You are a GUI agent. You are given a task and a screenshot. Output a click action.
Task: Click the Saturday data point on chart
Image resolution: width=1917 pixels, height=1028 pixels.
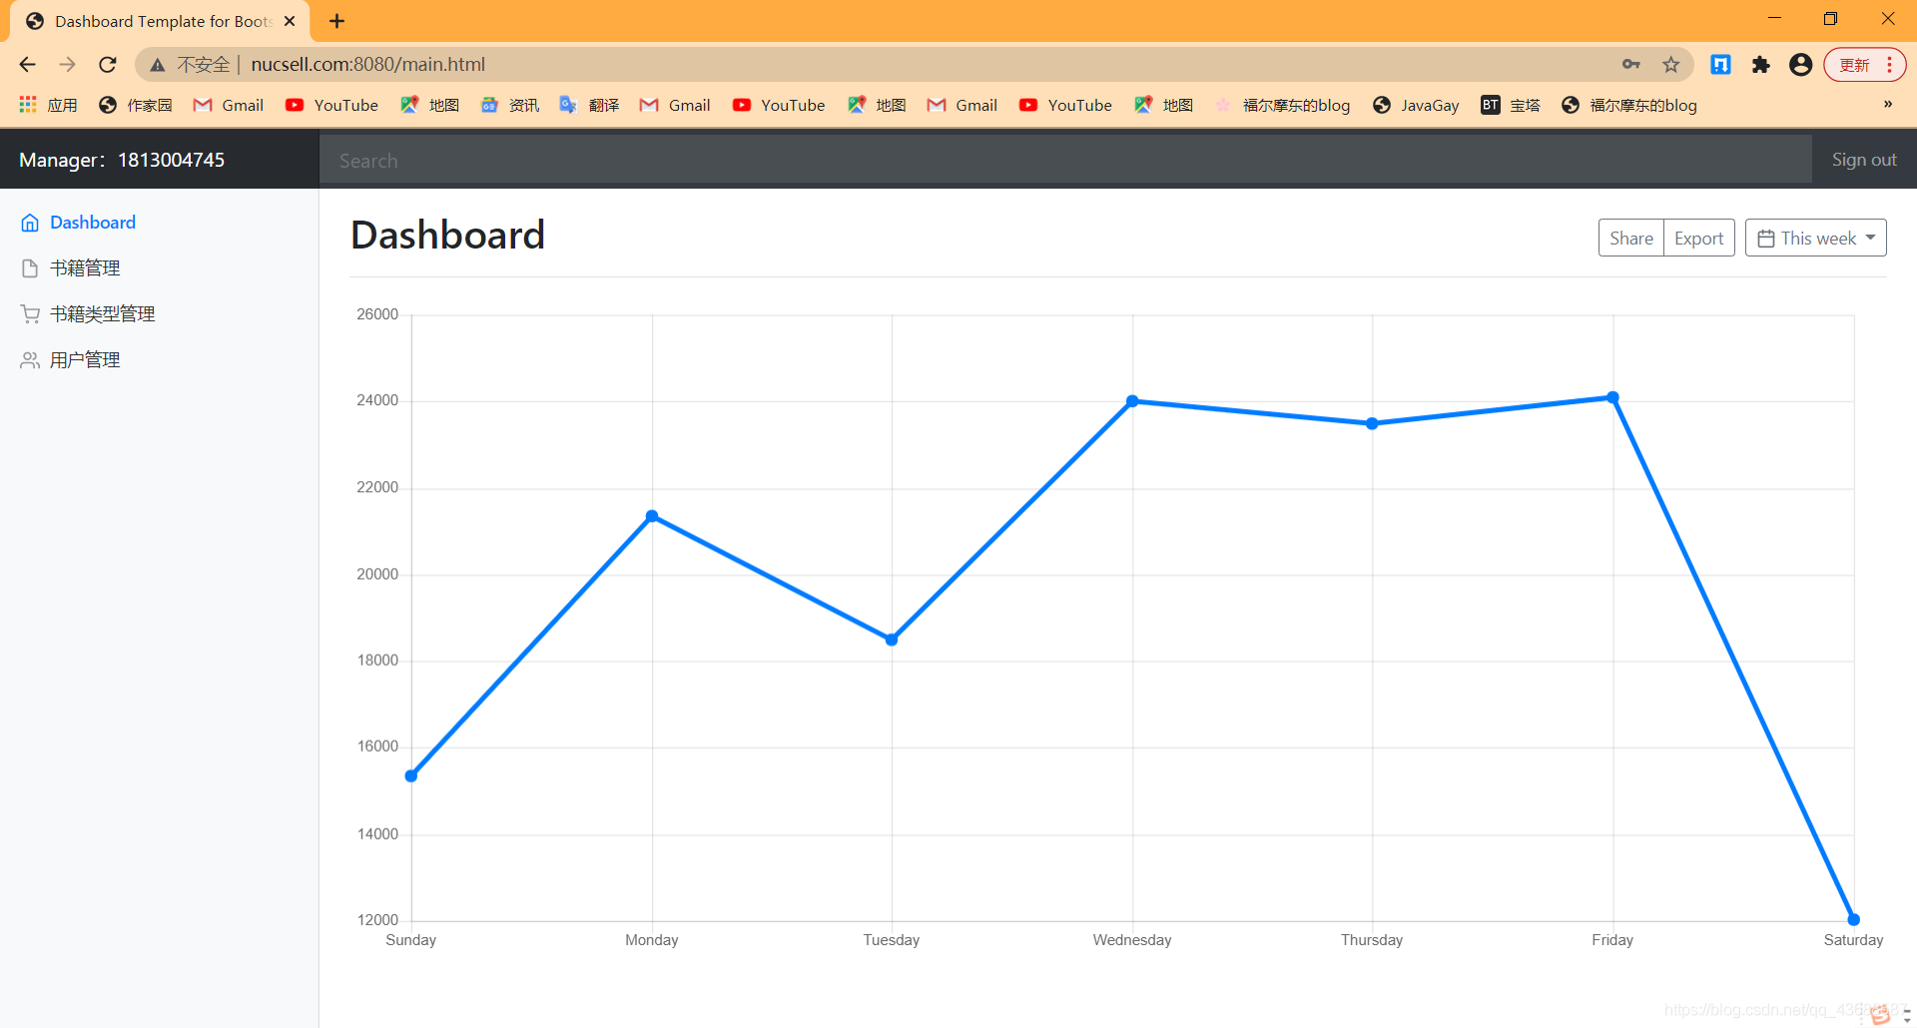[x=1853, y=919]
